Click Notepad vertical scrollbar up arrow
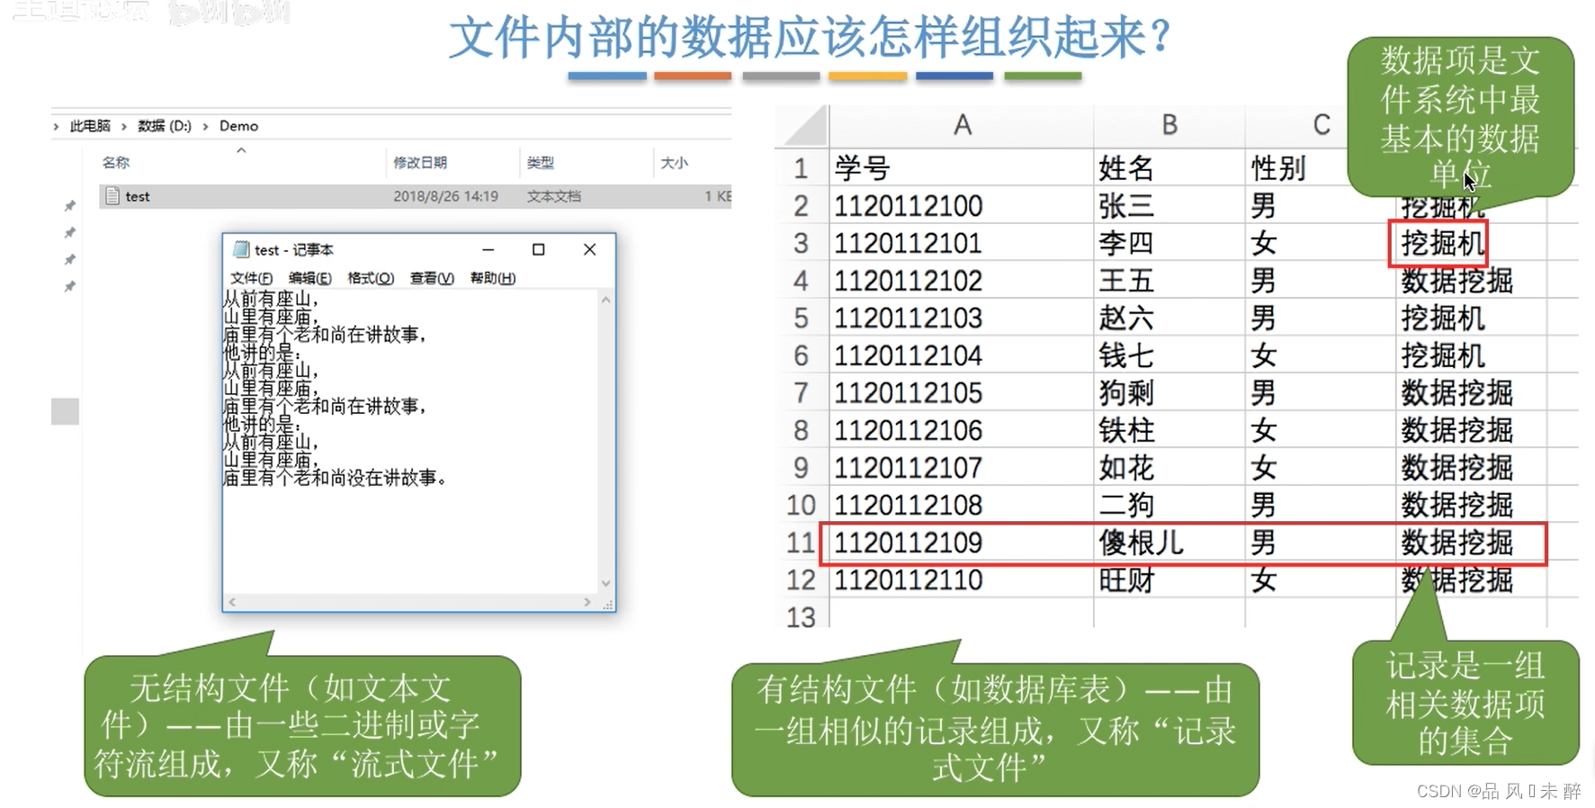 pos(606,300)
